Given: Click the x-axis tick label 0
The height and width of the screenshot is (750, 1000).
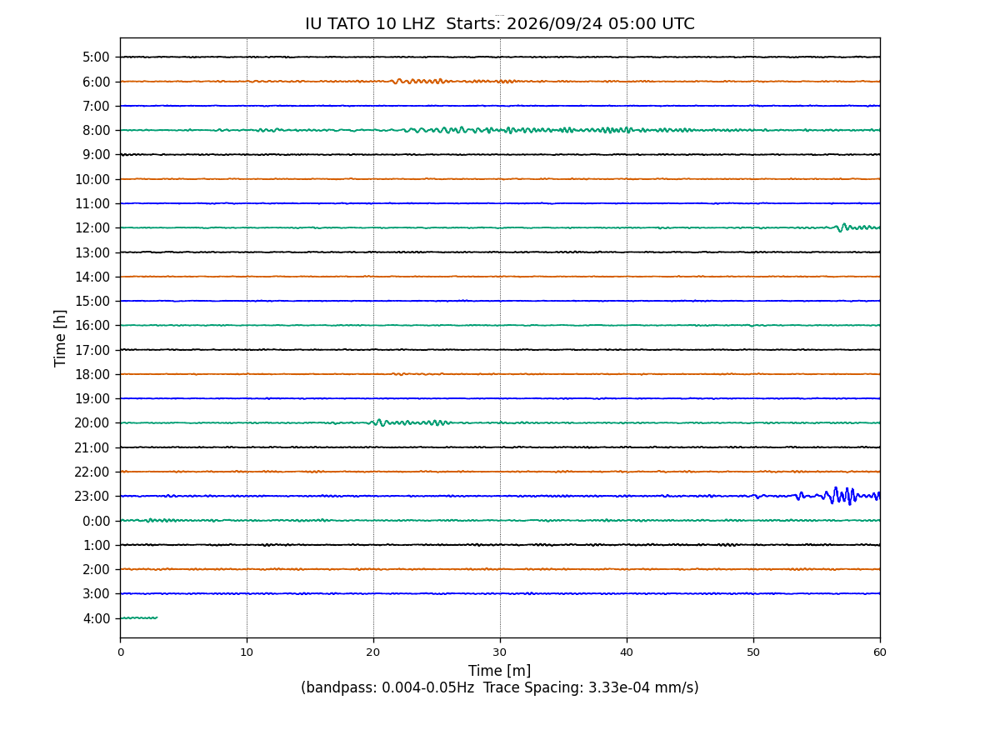Looking at the screenshot, I should point(120,652).
